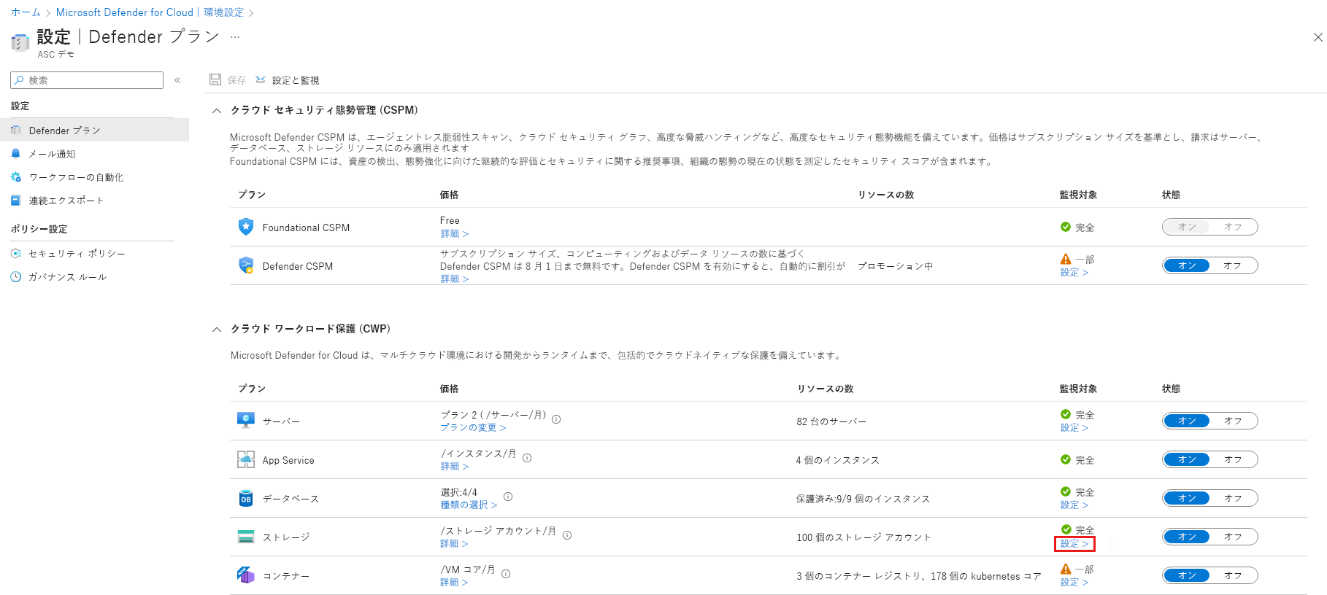The image size is (1327, 595).
Task: Collapse the クラウド セキュリティ態勢管理 (CSPM) section
Action: pyautogui.click(x=216, y=111)
